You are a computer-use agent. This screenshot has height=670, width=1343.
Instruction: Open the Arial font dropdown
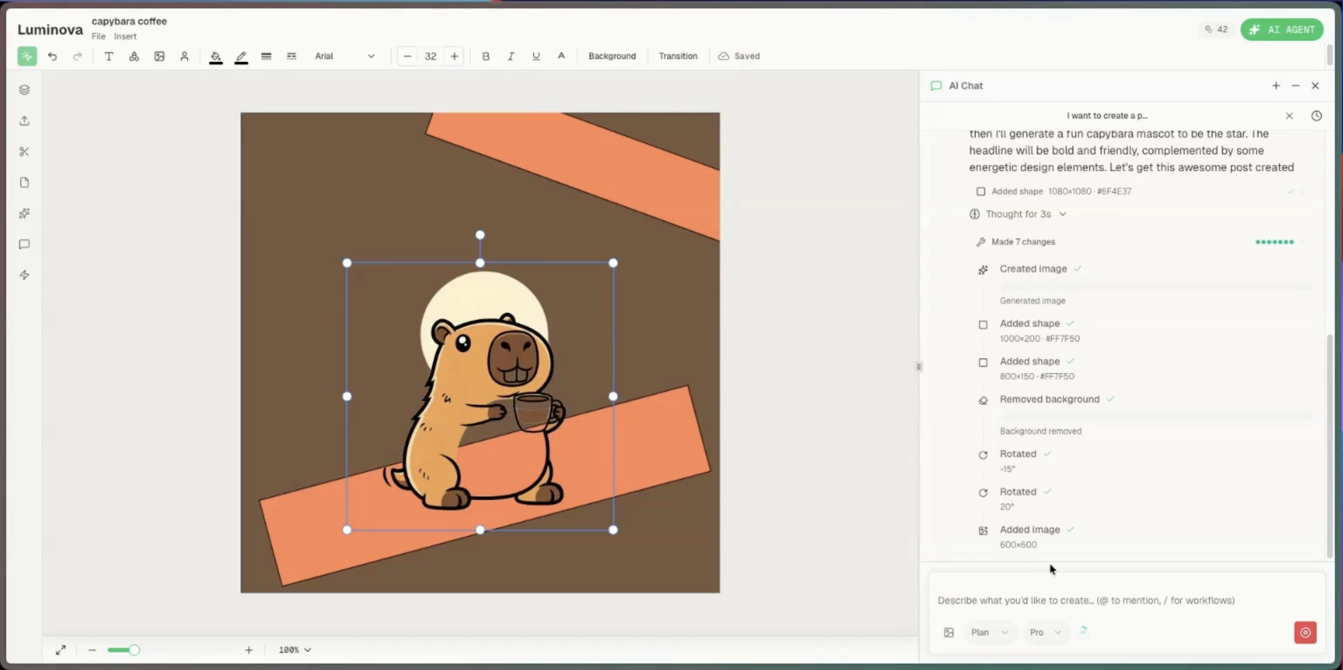point(345,56)
